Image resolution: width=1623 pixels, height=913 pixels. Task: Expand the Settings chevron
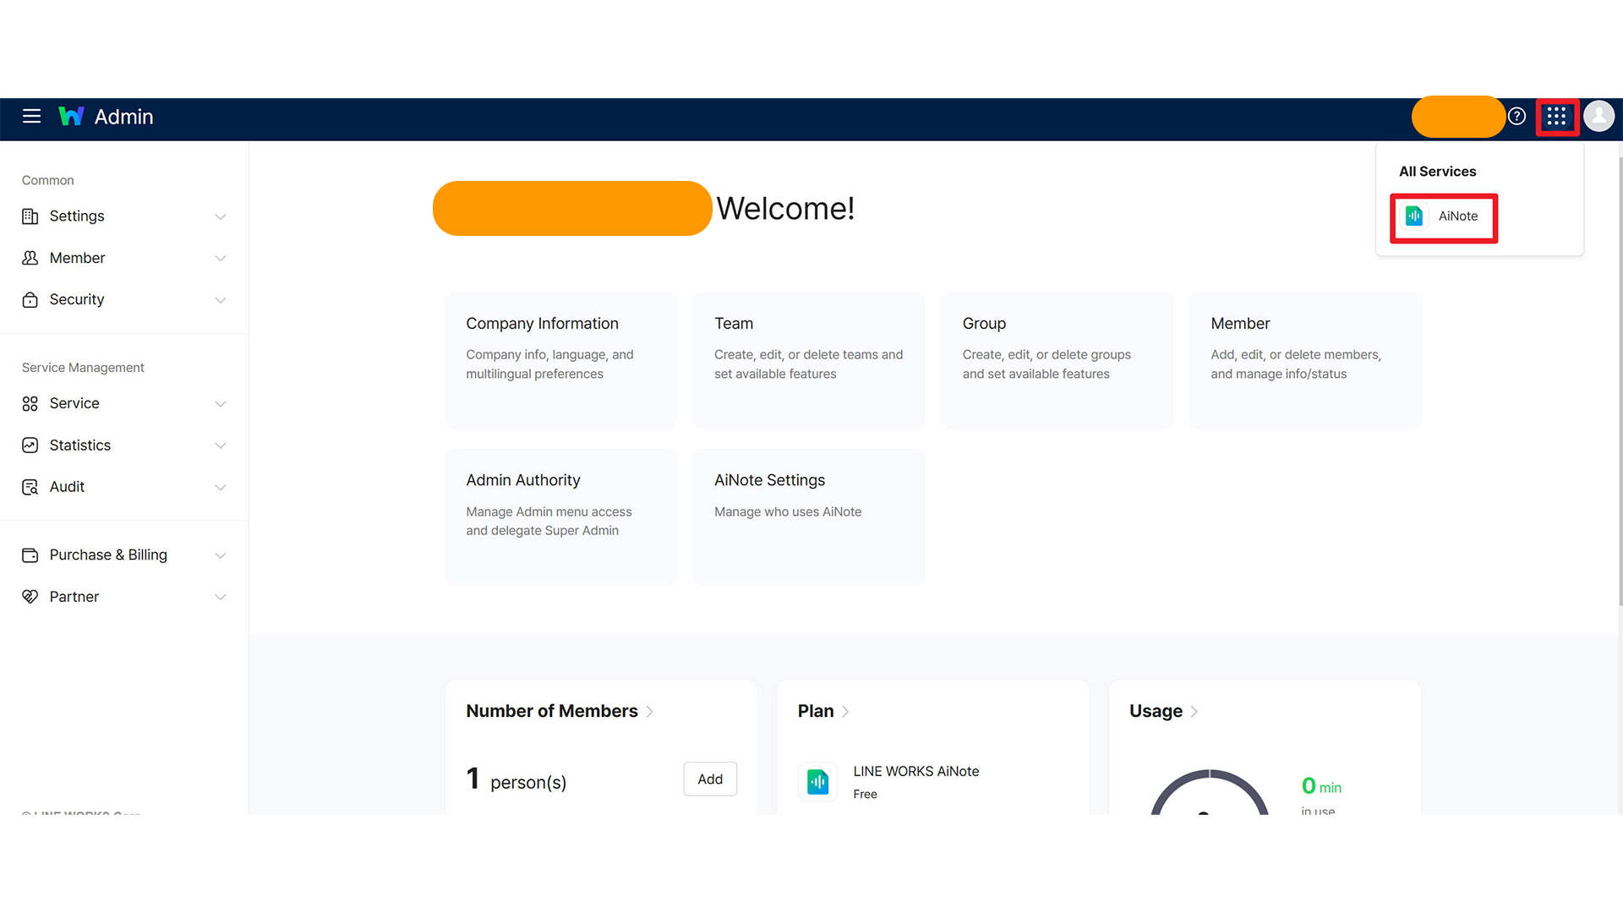click(221, 217)
